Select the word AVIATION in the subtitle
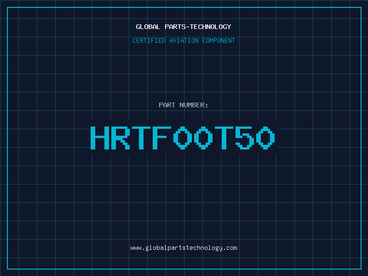Image resolution: width=368 pixels, height=276 pixels. [x=184, y=40]
